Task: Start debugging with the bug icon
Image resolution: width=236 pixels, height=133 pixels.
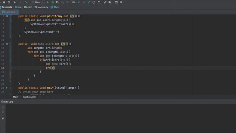Action: coord(52,2)
